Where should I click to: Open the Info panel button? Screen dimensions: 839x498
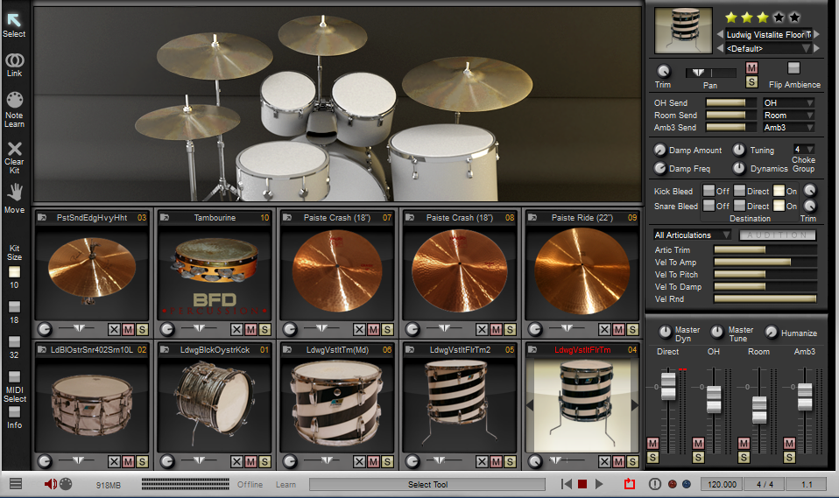(x=14, y=412)
